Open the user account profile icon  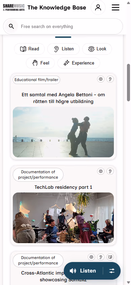[x=98, y=7]
